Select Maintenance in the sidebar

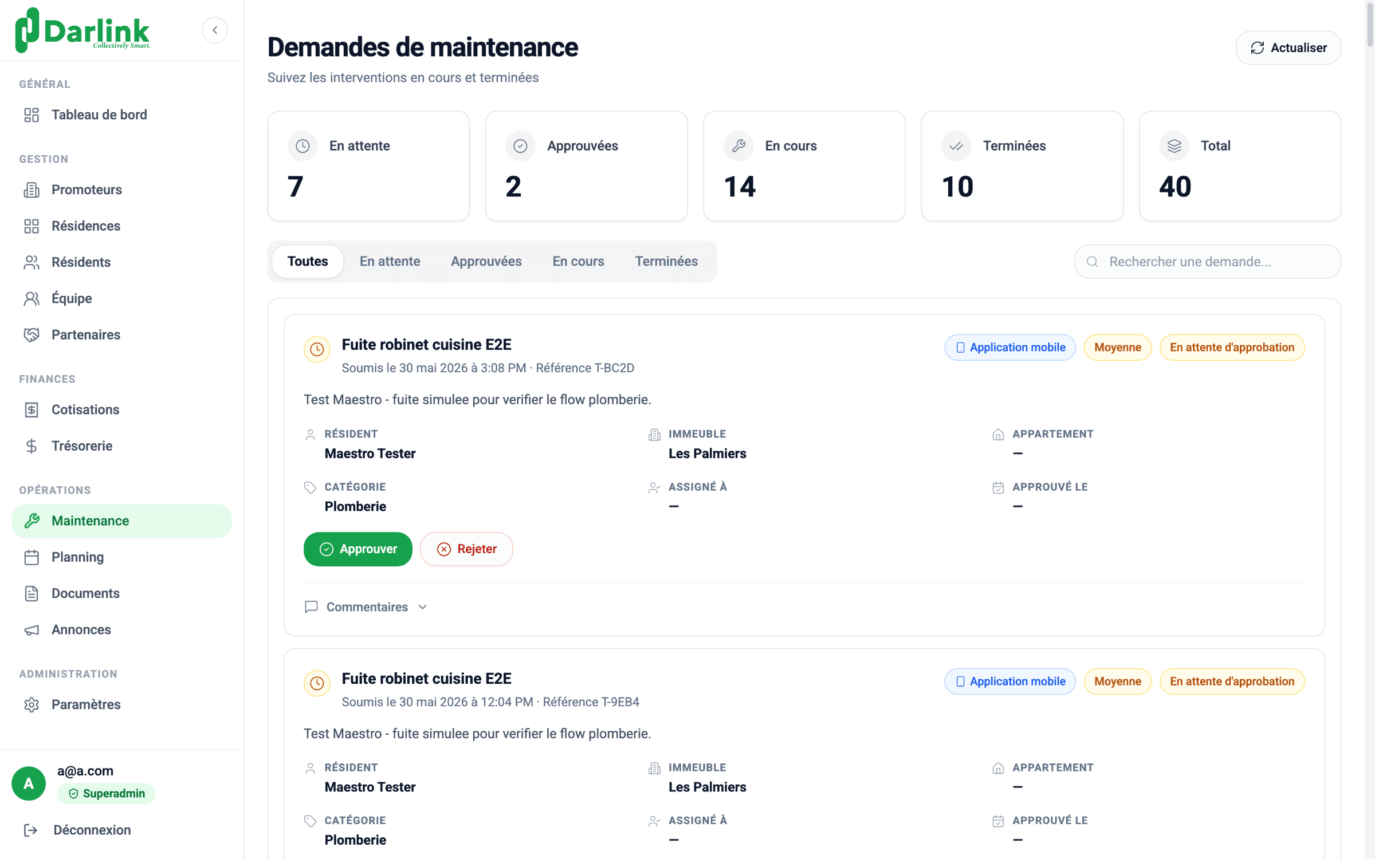[x=121, y=521]
